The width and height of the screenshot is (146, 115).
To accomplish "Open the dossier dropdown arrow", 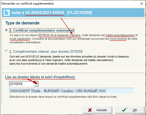I will (36, 84).
